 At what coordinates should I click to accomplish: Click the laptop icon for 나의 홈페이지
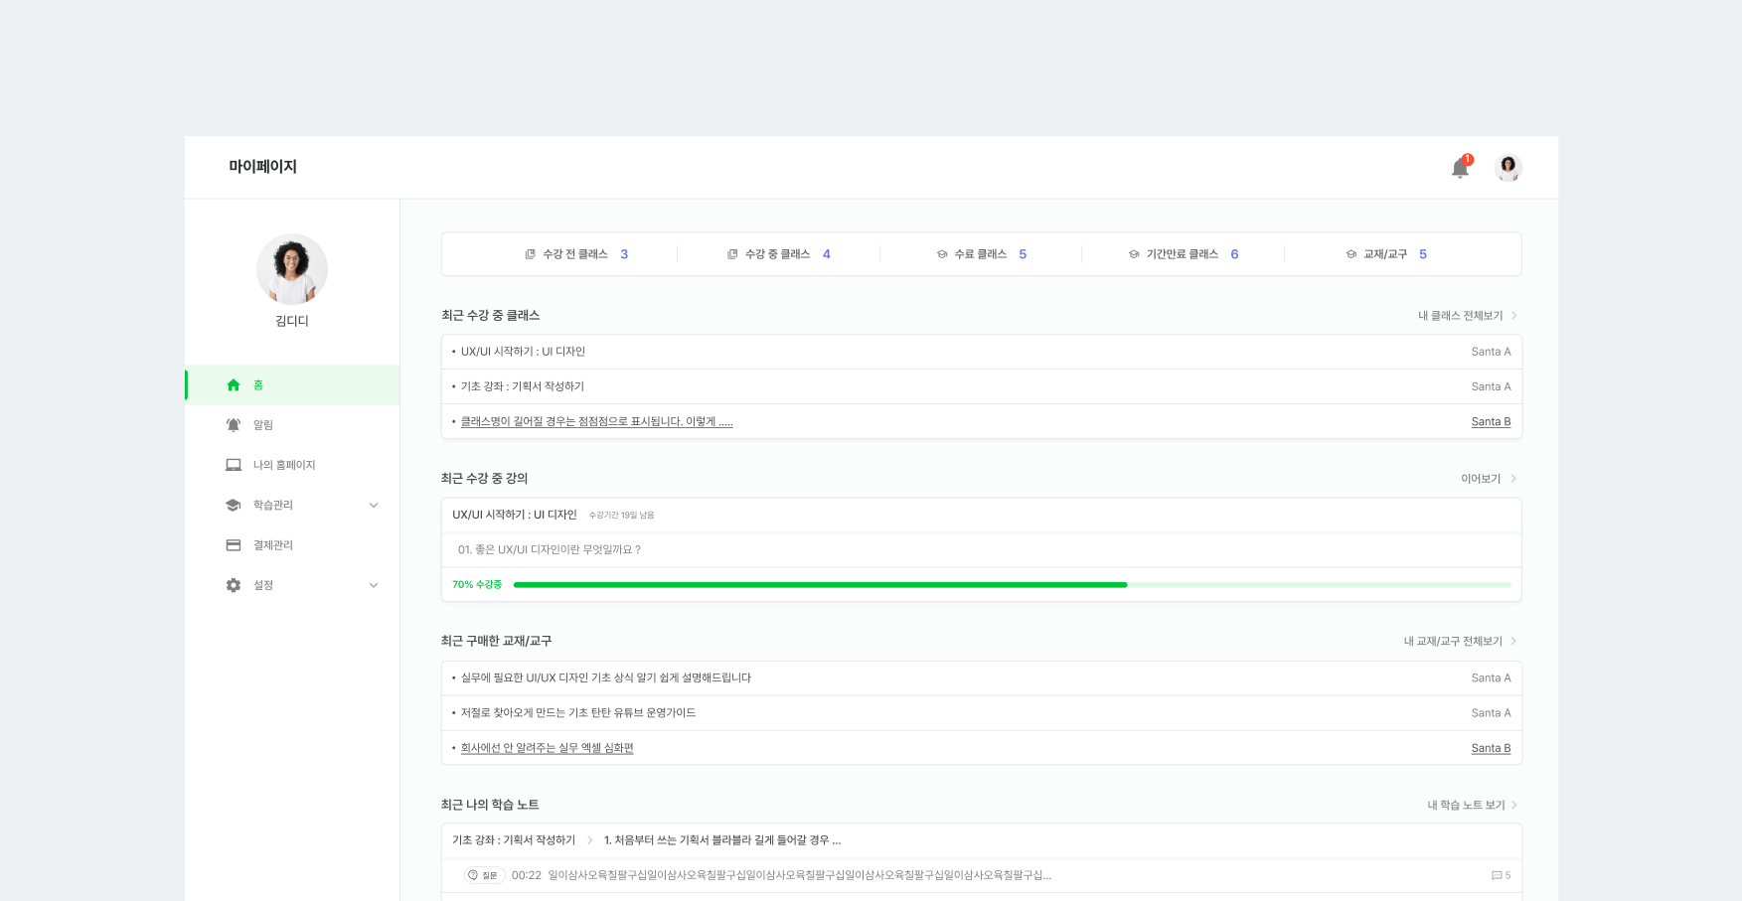[234, 465]
